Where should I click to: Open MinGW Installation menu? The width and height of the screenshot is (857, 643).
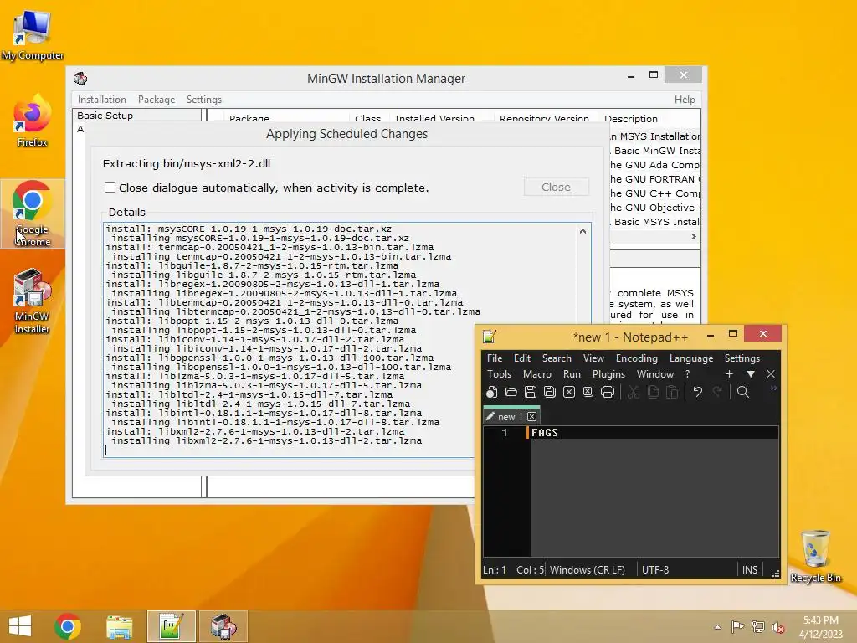pyautogui.click(x=101, y=100)
